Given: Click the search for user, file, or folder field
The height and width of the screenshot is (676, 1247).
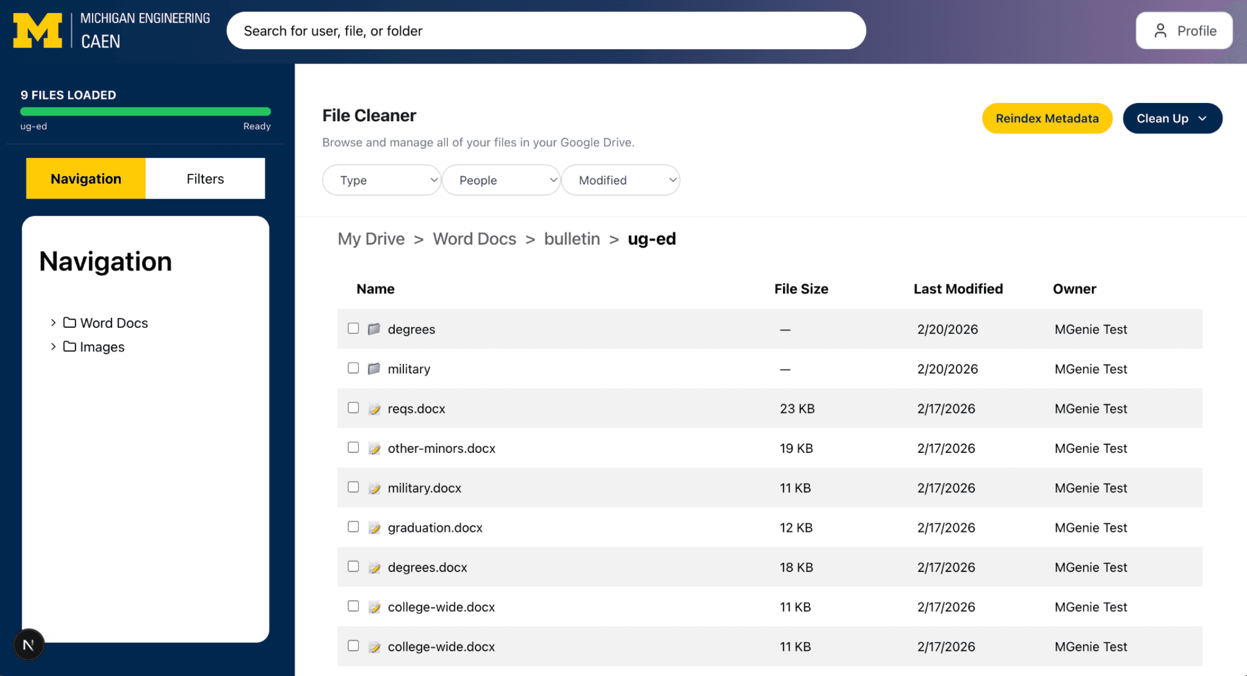Looking at the screenshot, I should tap(546, 30).
